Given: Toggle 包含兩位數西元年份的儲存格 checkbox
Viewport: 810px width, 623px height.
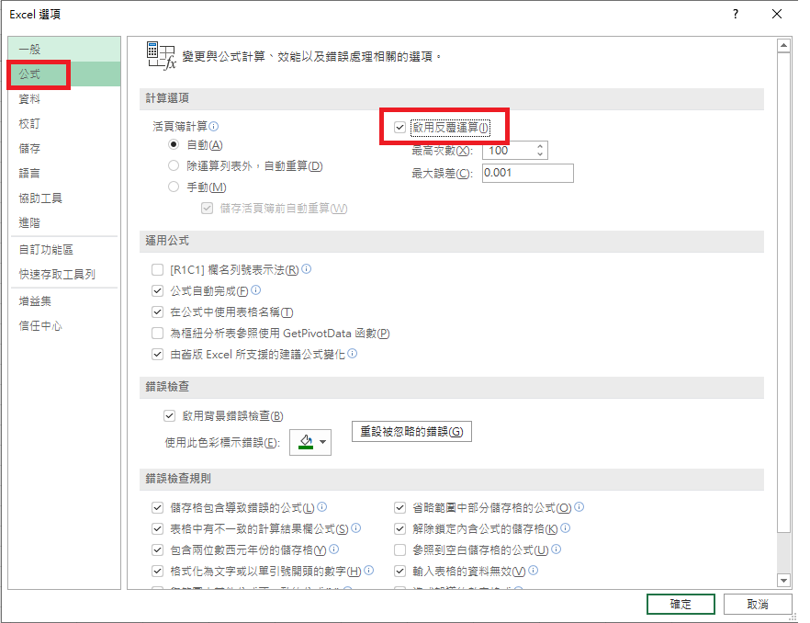Looking at the screenshot, I should point(158,550).
